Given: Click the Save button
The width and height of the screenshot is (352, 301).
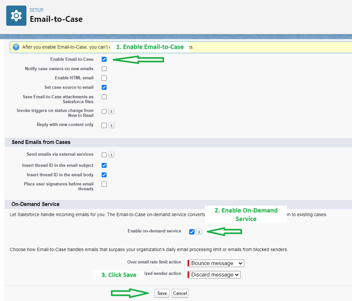Looking at the screenshot, I should click(x=162, y=293).
